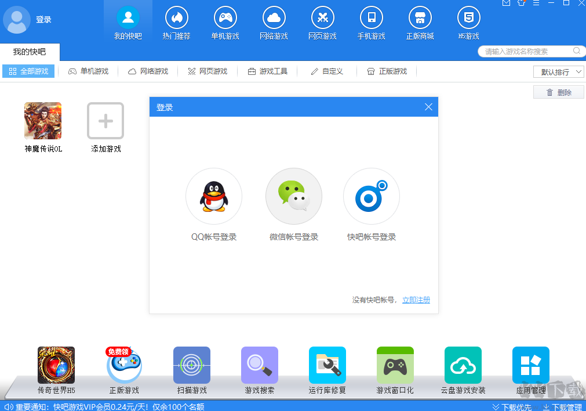Open the 添加游戏 add-game tile

coord(105,121)
